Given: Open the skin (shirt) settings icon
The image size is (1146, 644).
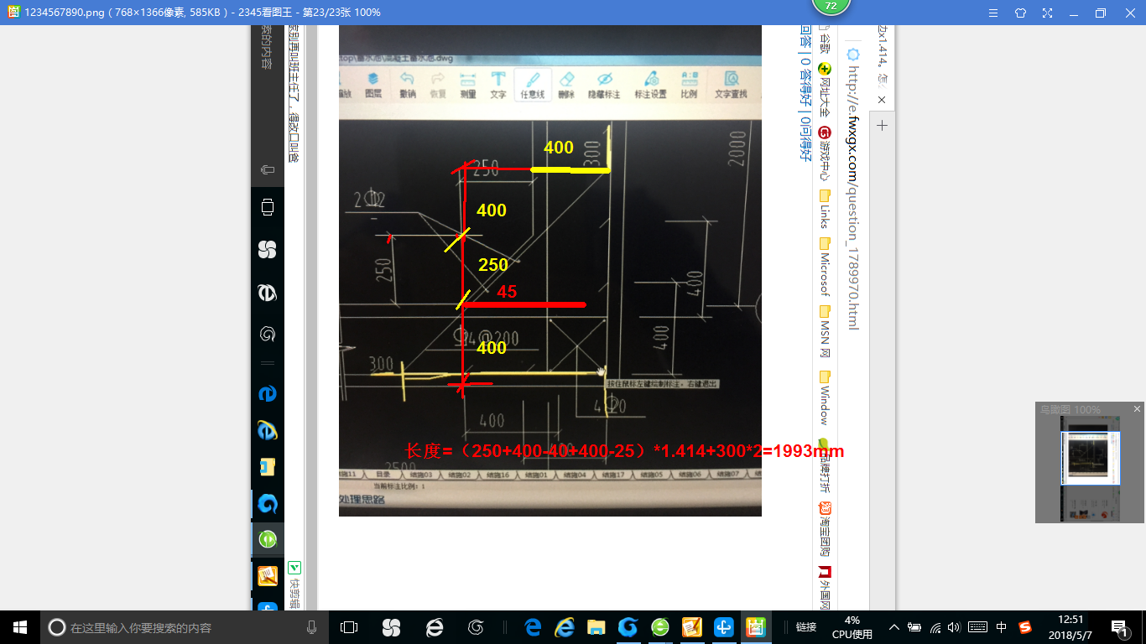Looking at the screenshot, I should 1020,13.
